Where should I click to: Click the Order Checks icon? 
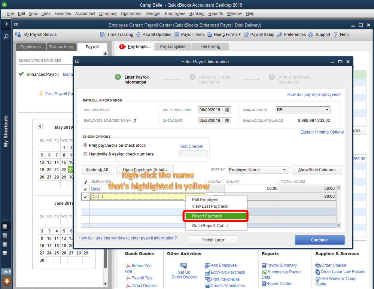click(318, 265)
